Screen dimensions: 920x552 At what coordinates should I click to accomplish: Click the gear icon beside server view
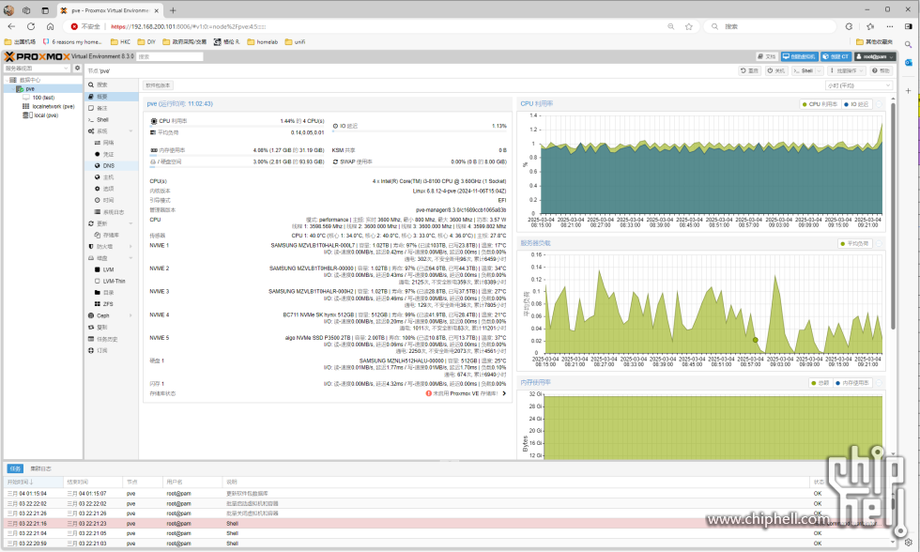click(77, 69)
